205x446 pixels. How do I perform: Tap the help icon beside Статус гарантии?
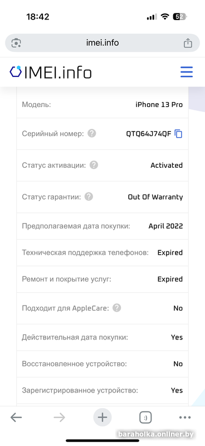[x=89, y=197]
